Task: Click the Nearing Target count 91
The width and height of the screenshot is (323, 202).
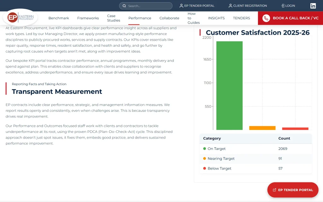Action: click(x=280, y=158)
